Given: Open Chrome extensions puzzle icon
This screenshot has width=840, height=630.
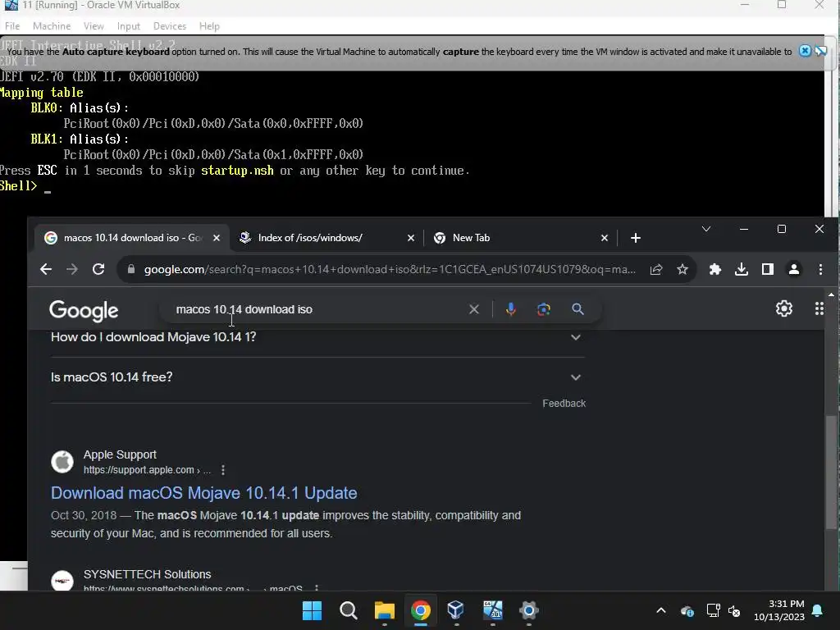Looking at the screenshot, I should pyautogui.click(x=714, y=269).
